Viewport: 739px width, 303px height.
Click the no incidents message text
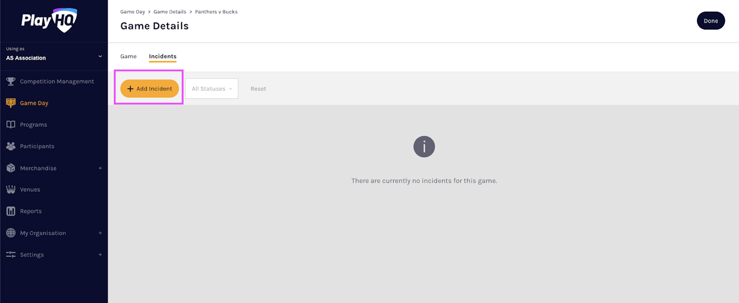[x=424, y=181]
